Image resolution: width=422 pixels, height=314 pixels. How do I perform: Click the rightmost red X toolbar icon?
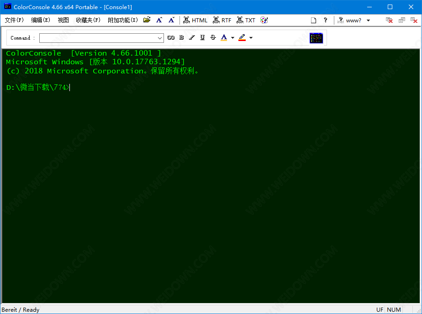click(414, 20)
